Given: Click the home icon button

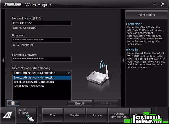Looking at the screenshot, I should point(13,103).
